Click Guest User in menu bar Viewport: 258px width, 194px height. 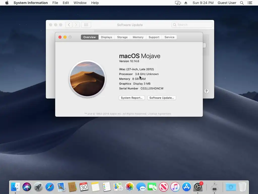(x=227, y=3)
